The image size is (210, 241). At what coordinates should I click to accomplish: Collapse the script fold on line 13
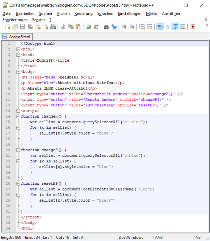[x=18, y=111]
